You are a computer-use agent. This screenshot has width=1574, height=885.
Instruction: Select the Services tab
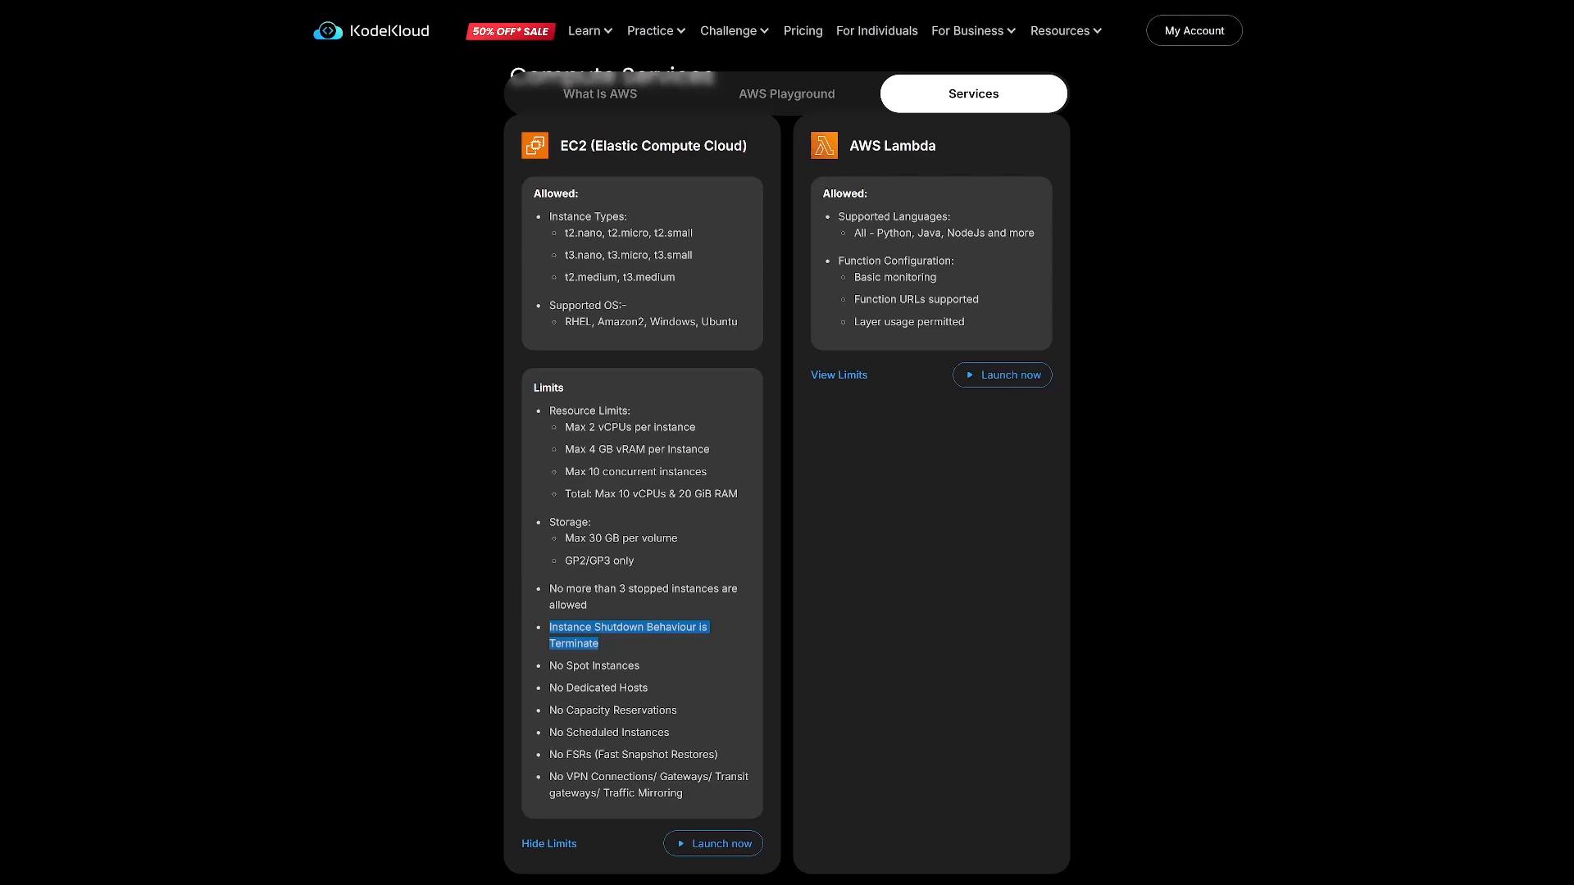[x=974, y=94]
